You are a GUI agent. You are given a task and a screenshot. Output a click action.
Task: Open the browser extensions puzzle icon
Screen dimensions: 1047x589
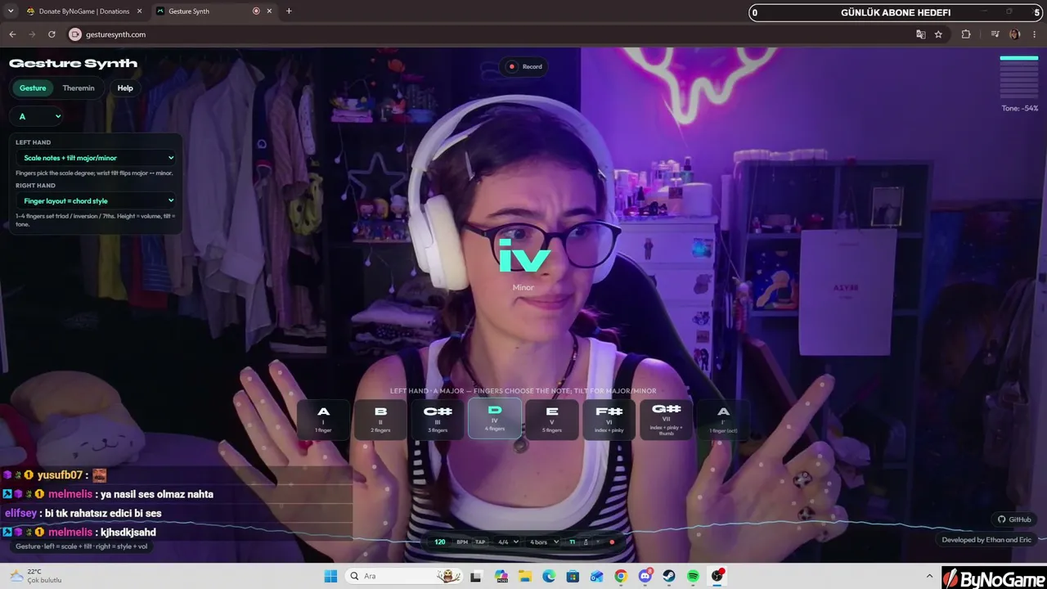coord(966,34)
